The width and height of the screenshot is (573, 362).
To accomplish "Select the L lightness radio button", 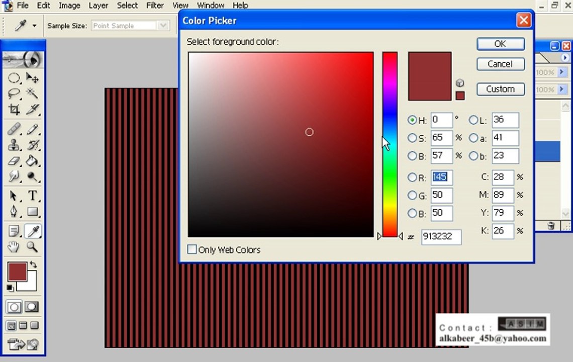I will pos(473,120).
